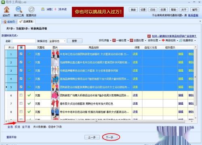Expand the 名称处理 dropdown menu

[x=160, y=40]
